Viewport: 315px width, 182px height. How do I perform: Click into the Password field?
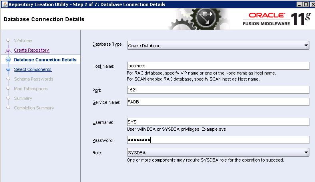tap(218, 140)
